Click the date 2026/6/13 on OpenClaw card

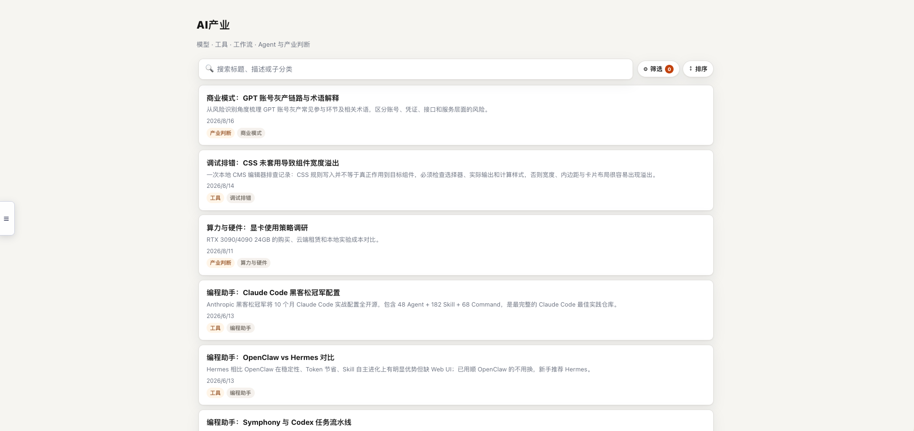tap(220, 381)
